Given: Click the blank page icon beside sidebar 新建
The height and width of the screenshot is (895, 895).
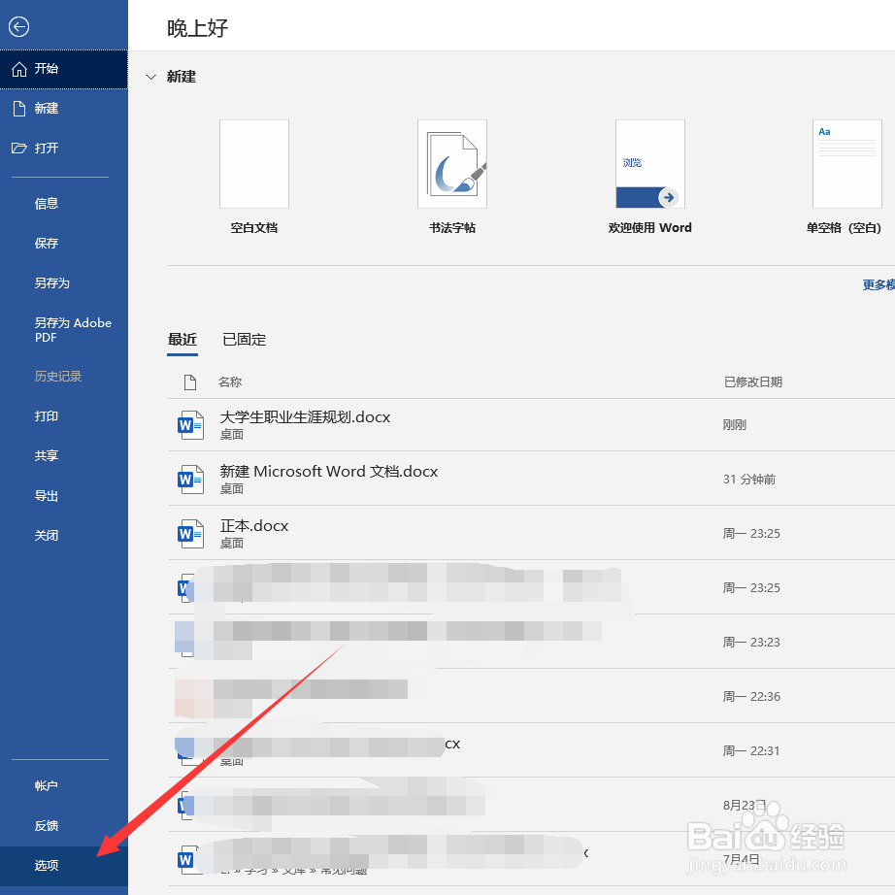Looking at the screenshot, I should pyautogui.click(x=19, y=109).
